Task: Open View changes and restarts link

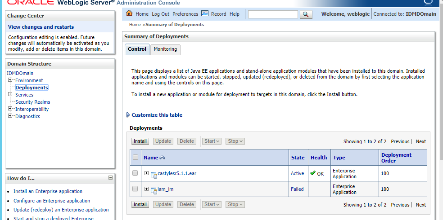Action: [41, 27]
